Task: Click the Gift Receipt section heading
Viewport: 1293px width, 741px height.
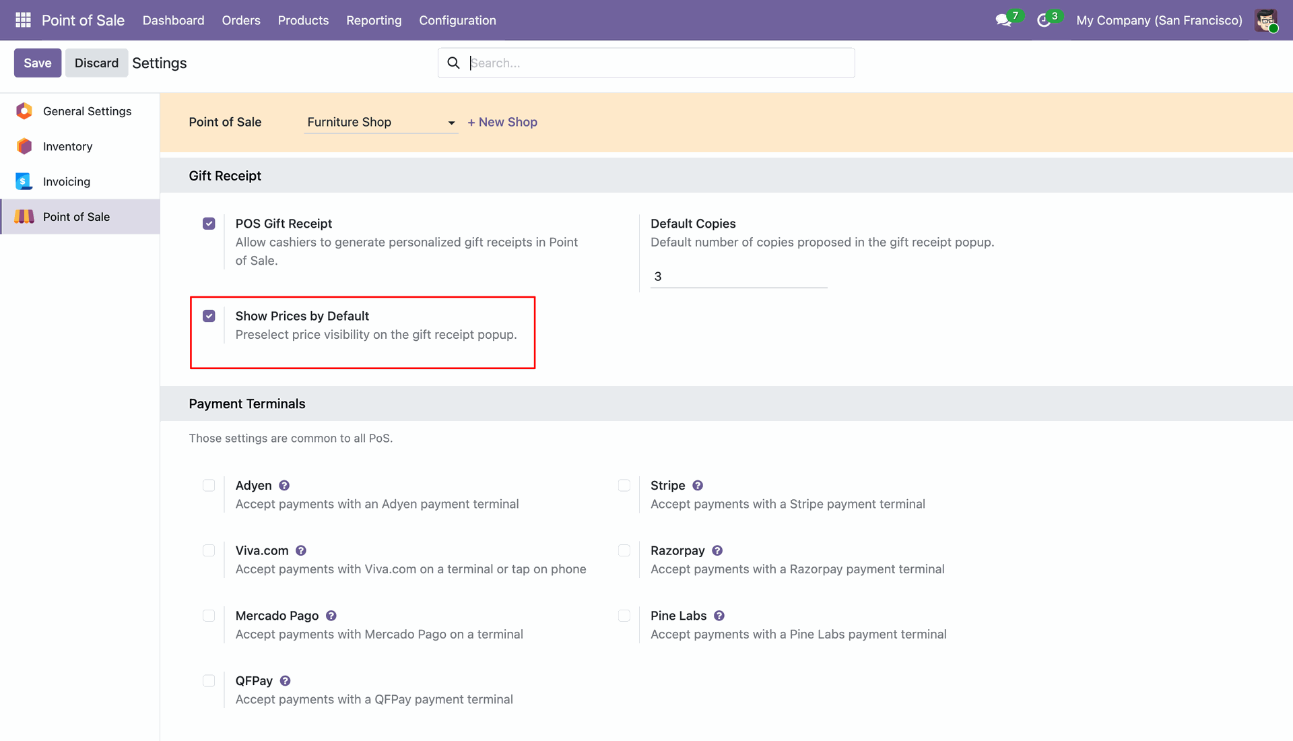Action: tap(225, 176)
